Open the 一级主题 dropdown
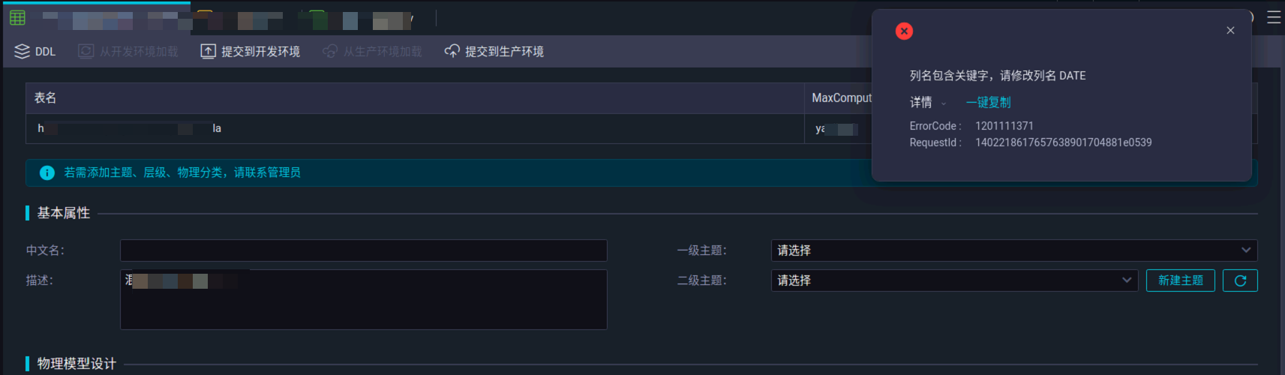This screenshot has width=1285, height=375. (1013, 250)
